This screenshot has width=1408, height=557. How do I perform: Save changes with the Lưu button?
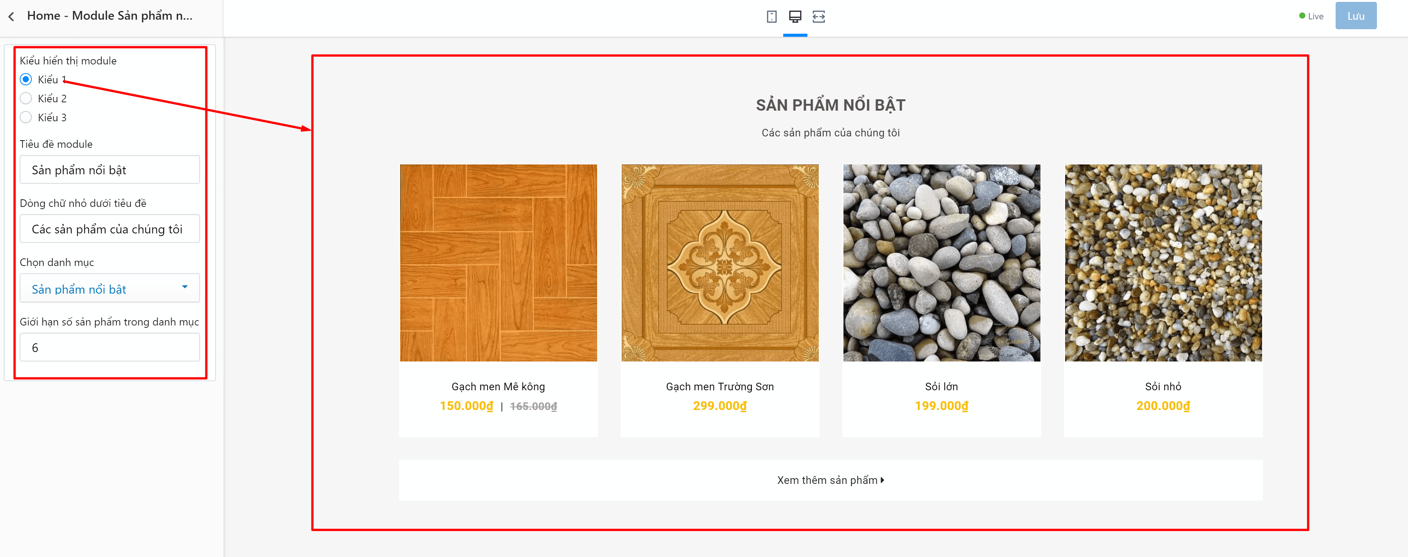[1356, 16]
